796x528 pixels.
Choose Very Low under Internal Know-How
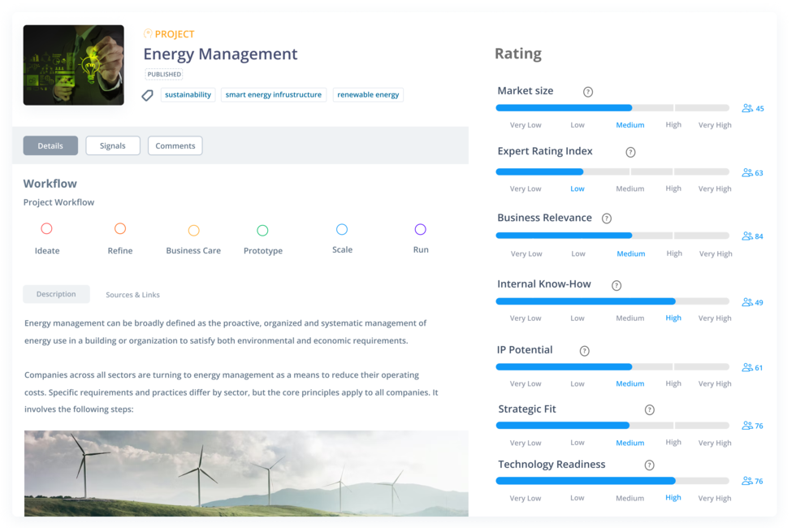coord(526,318)
